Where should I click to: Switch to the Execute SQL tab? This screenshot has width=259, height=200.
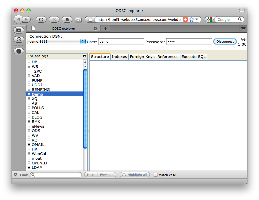(193, 57)
